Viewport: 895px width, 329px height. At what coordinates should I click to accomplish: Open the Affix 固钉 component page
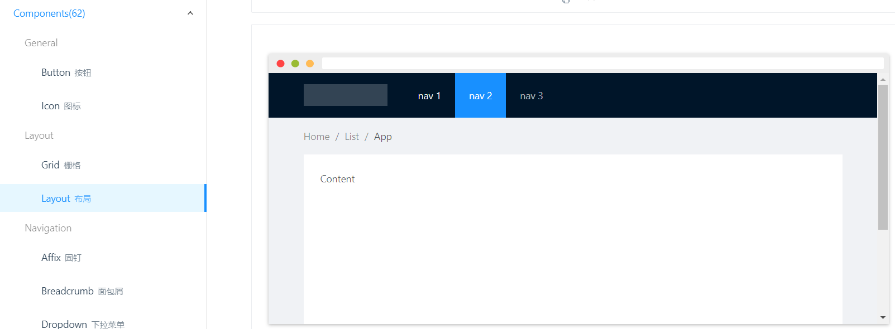coord(61,258)
